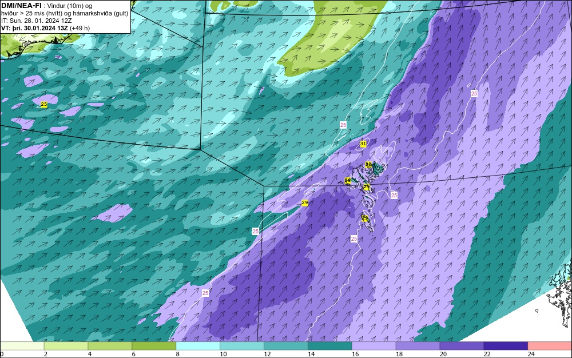Click the 'IT: Sun. 28. 01. 2024 12Z' line
Screen dimensions: 572x358
point(37,21)
